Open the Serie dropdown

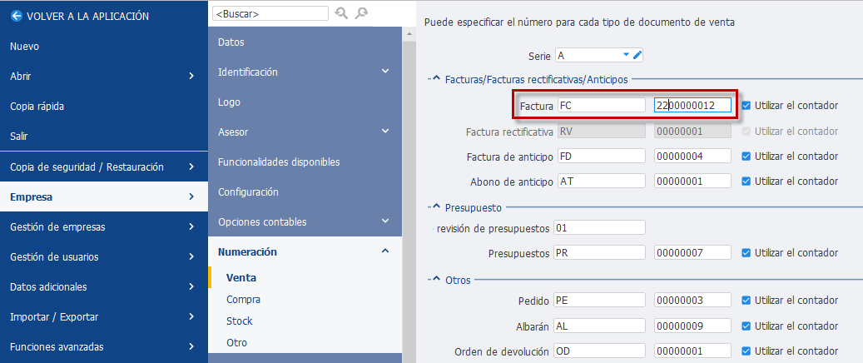pyautogui.click(x=626, y=55)
